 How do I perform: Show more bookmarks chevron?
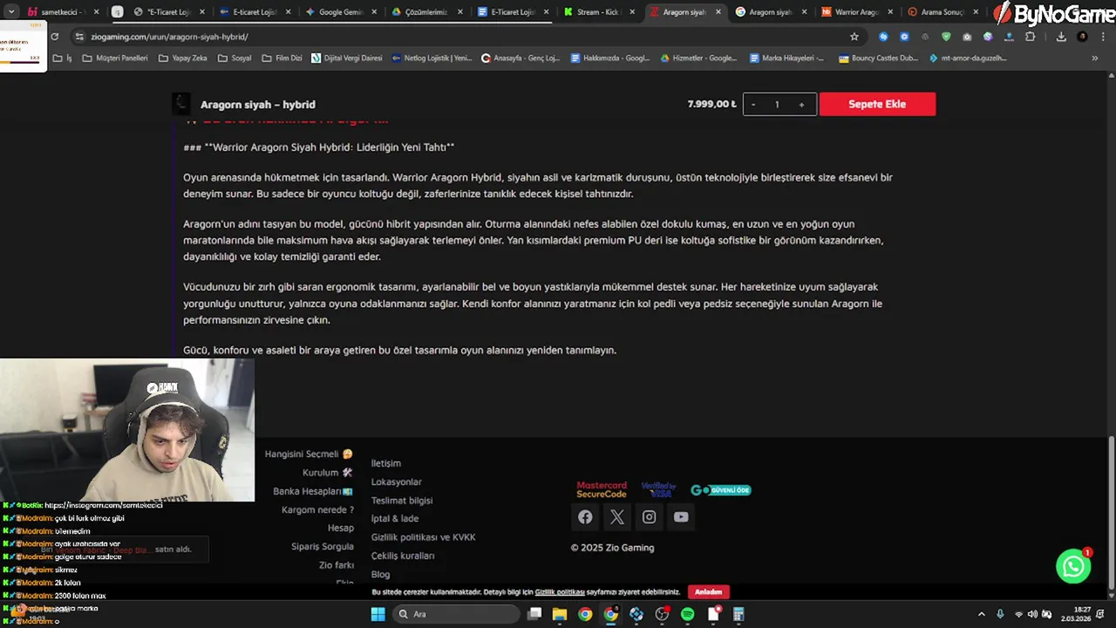[1095, 58]
